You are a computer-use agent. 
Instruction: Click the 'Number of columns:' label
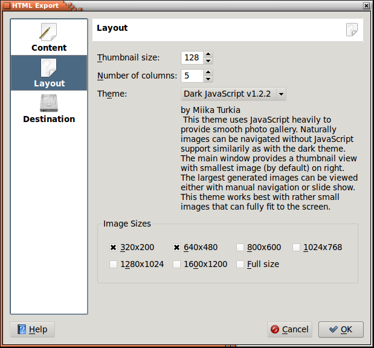[x=137, y=76]
